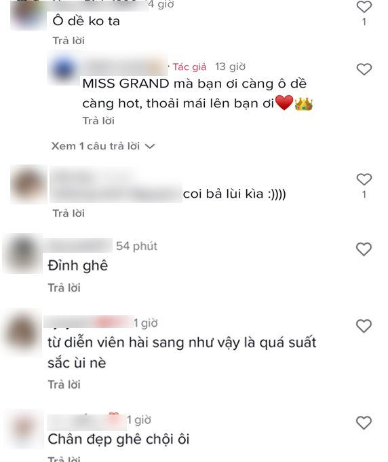This screenshot has width=388, height=462.
Task: Like the author's MISS GRAND reply
Action: coord(364,69)
